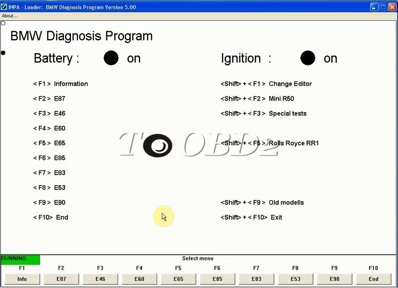
Task: Click the Shift+F10 'Exit' text
Action: tap(277, 217)
